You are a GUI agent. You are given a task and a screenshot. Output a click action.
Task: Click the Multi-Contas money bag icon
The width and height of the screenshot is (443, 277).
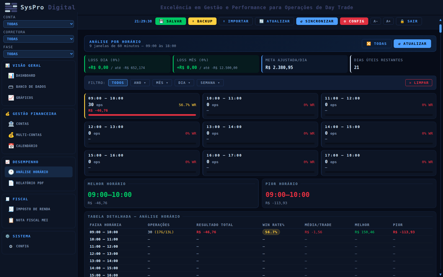(x=11, y=135)
